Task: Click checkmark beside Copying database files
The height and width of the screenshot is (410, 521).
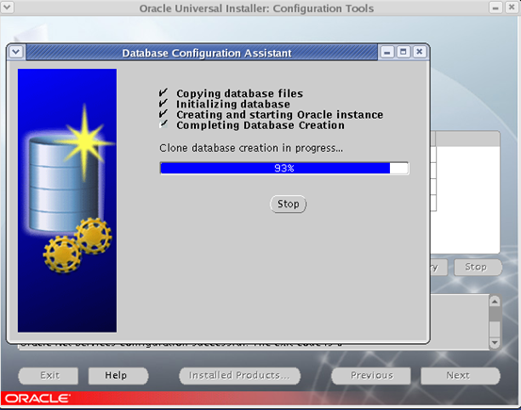Action: click(x=163, y=92)
